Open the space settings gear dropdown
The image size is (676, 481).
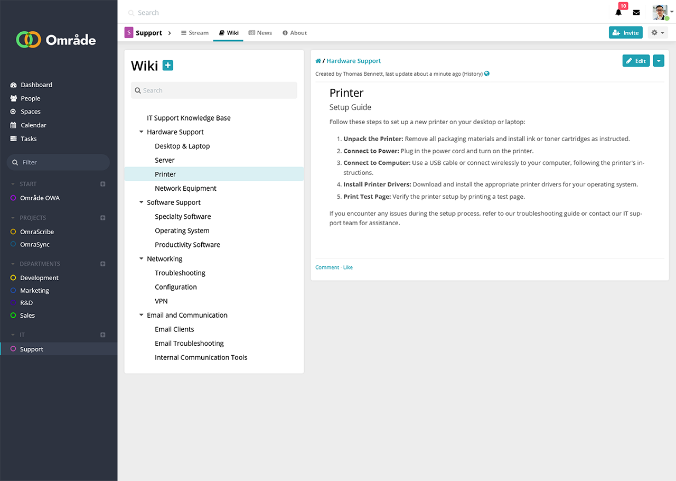[x=657, y=33]
